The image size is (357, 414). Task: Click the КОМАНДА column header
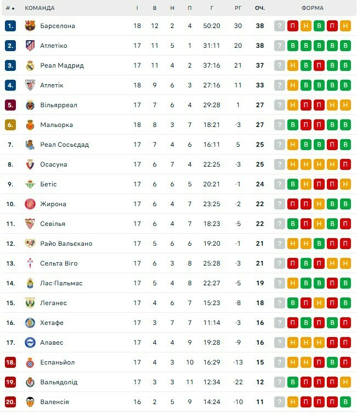pyautogui.click(x=39, y=8)
